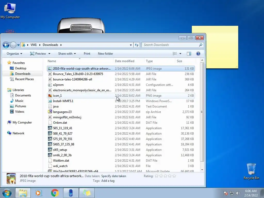Viewport: 264px width, 198px height.
Task: Select the smtk_2_00_3b application icon
Action: point(50,155)
